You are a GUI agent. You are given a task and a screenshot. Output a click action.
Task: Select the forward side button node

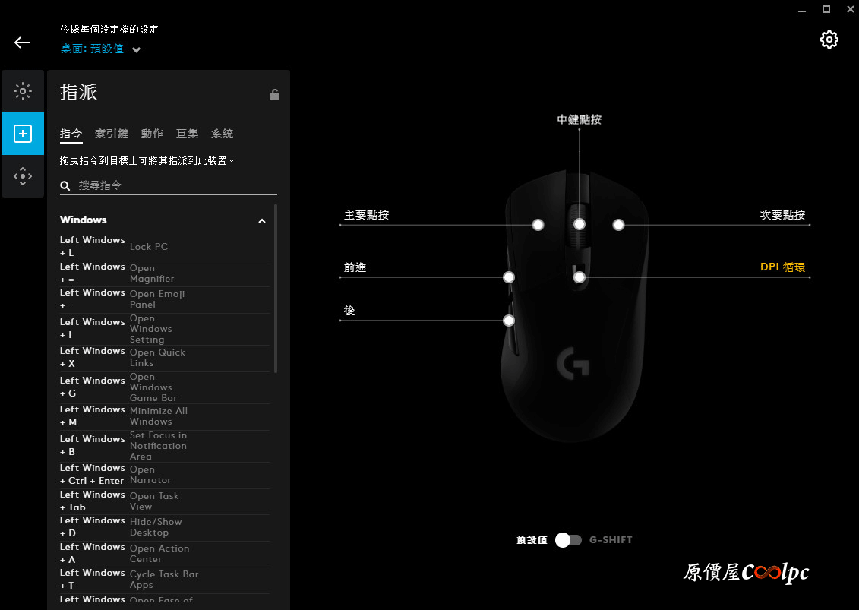tap(509, 277)
